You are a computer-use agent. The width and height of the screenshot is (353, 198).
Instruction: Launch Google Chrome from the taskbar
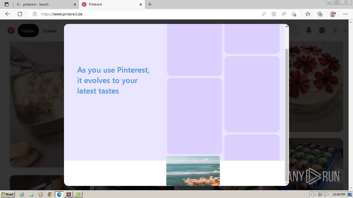(x=50, y=194)
